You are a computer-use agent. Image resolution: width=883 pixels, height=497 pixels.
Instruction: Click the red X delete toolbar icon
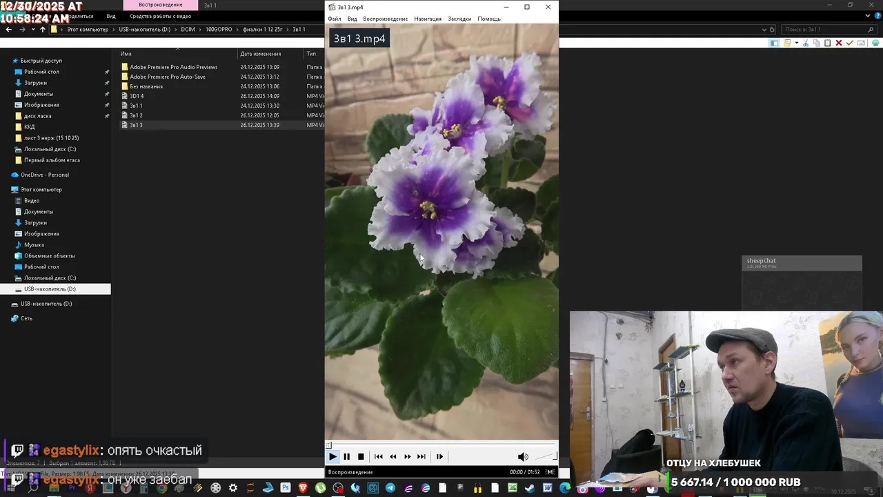pyautogui.click(x=839, y=43)
